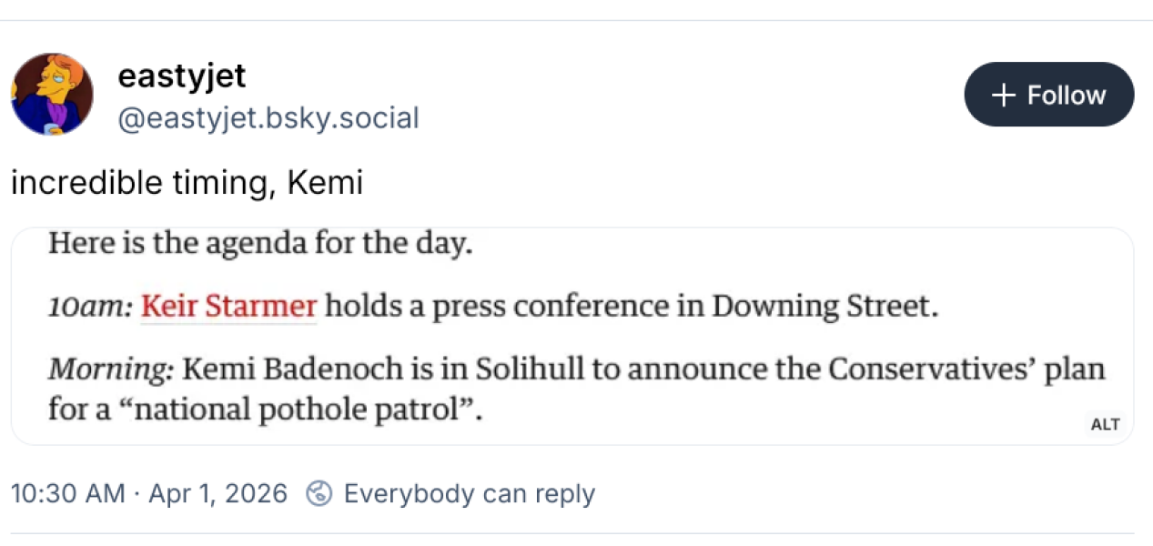This screenshot has width=1153, height=546.
Task: Click the plus icon in Follow button
Action: click(1003, 95)
